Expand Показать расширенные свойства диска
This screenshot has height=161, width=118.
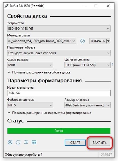click(39, 72)
